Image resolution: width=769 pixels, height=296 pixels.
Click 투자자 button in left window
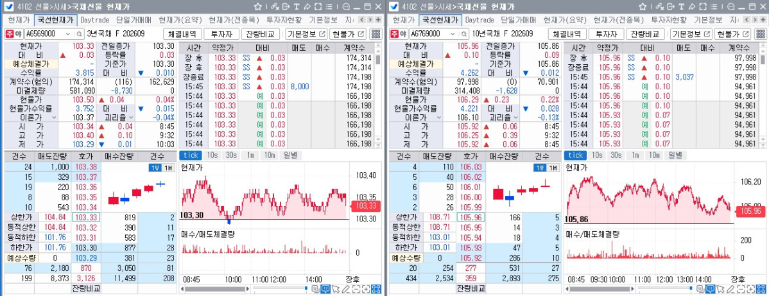pos(221,34)
